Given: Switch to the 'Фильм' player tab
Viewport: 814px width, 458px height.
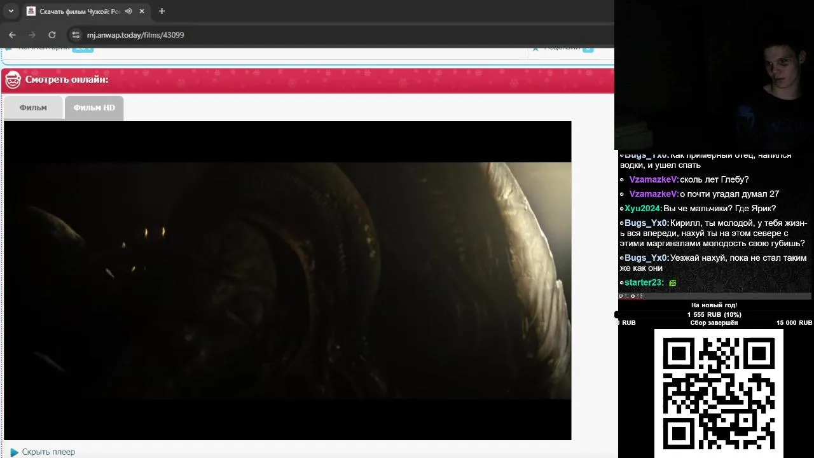Looking at the screenshot, I should (x=33, y=108).
